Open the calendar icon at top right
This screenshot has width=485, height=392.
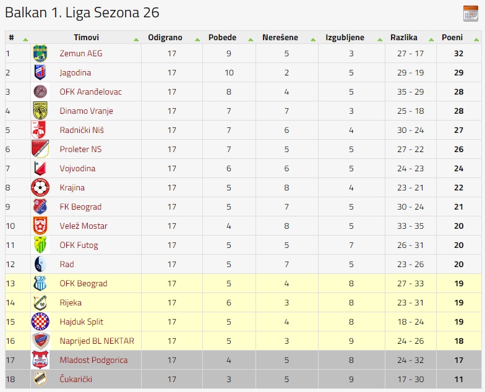pos(470,14)
